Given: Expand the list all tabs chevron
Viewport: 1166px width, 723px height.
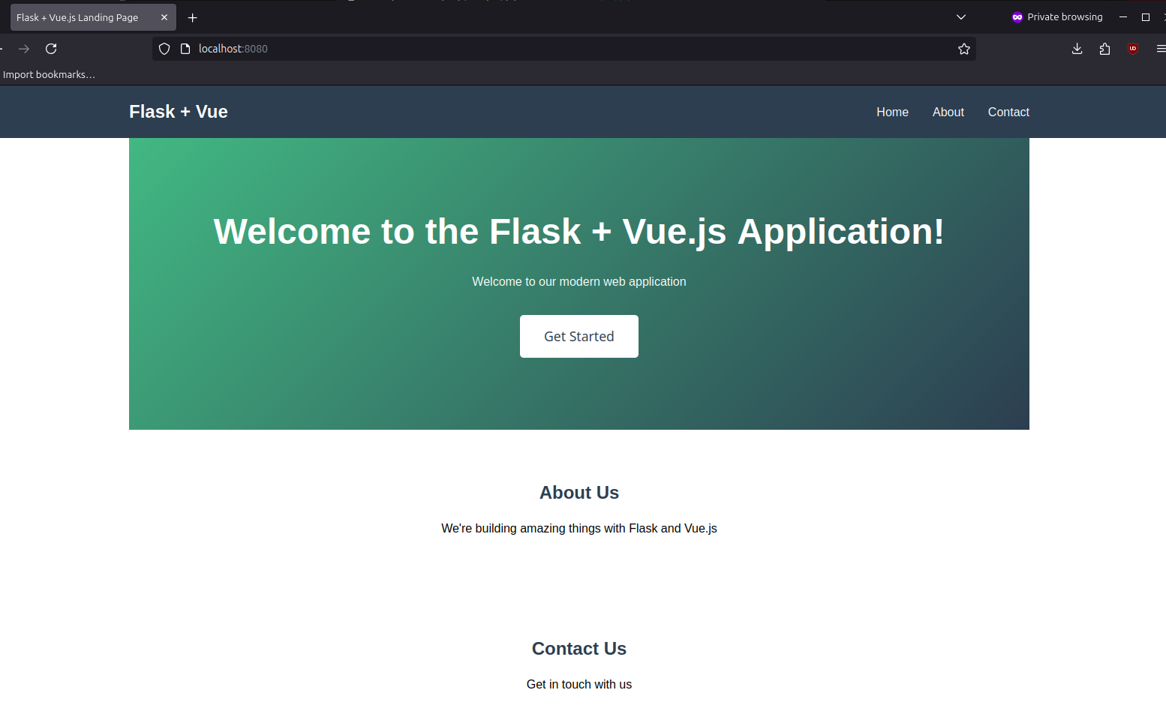Looking at the screenshot, I should 961,17.
